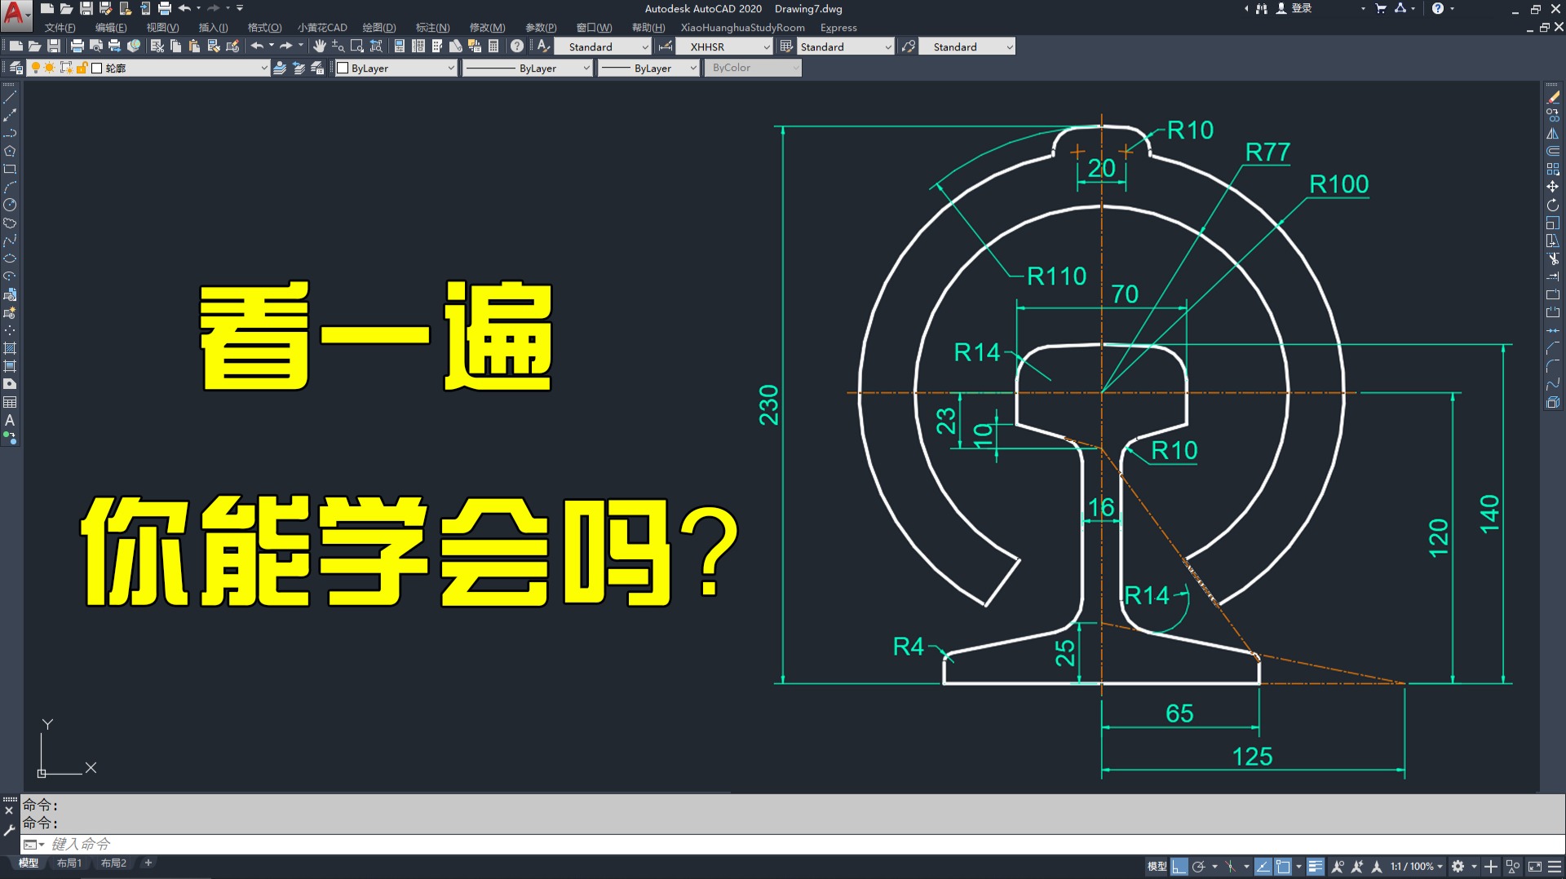Open the QuickCalc calculator icon
The image size is (1566, 879).
point(493,46)
